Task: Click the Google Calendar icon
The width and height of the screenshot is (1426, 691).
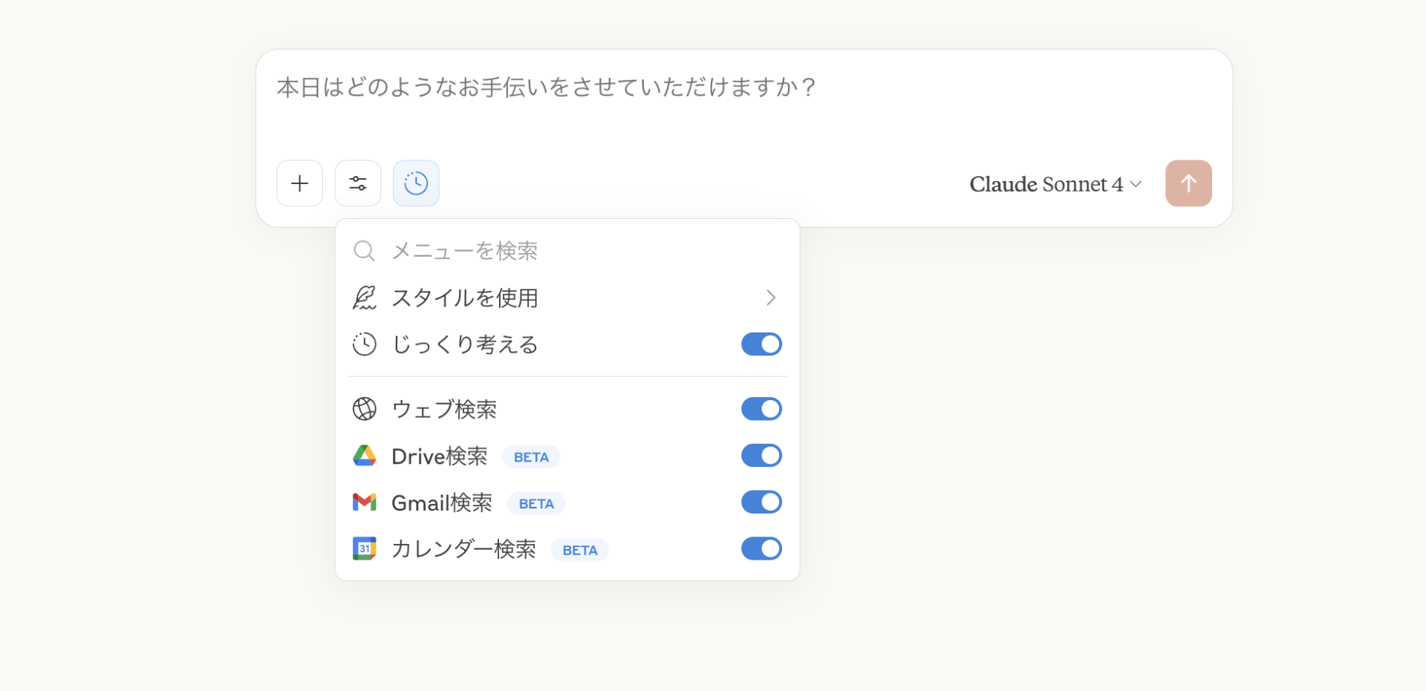Action: pyautogui.click(x=365, y=548)
